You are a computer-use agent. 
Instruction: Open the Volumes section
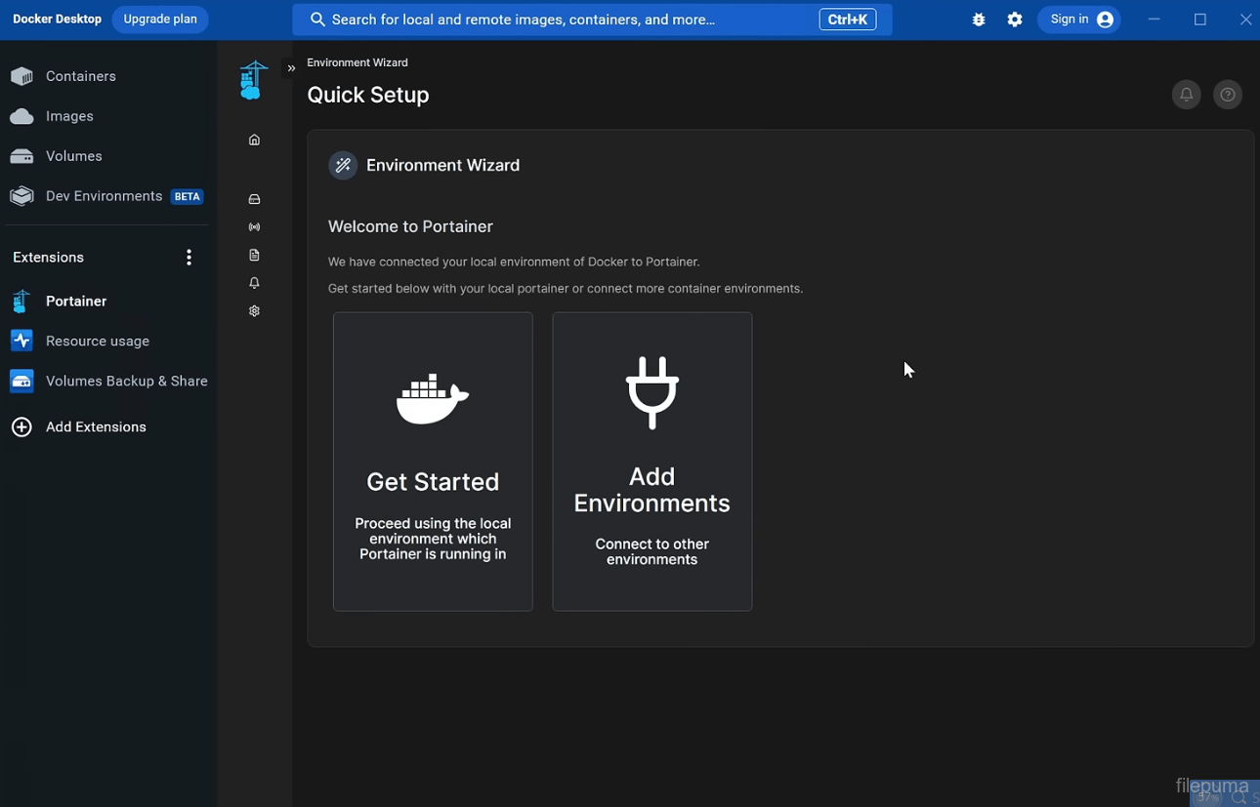[x=108, y=156]
